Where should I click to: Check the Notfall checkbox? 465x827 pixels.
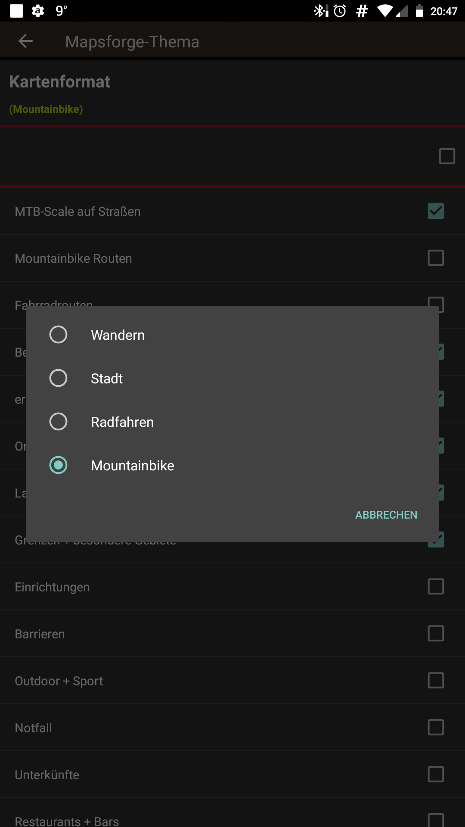pos(436,728)
